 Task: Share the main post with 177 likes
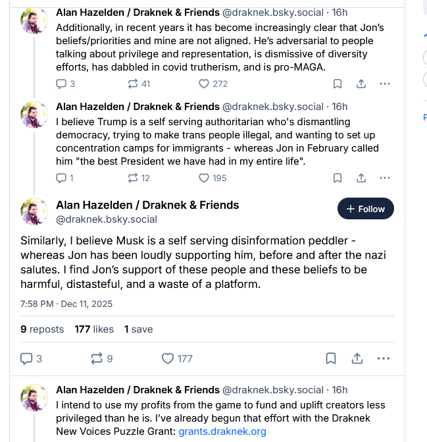pyautogui.click(x=357, y=358)
